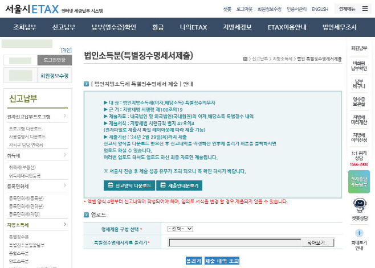Image resolution: width=375 pixels, height=268 pixels.
Task: Click the home icon in the breadcrumb
Action: tap(245, 59)
